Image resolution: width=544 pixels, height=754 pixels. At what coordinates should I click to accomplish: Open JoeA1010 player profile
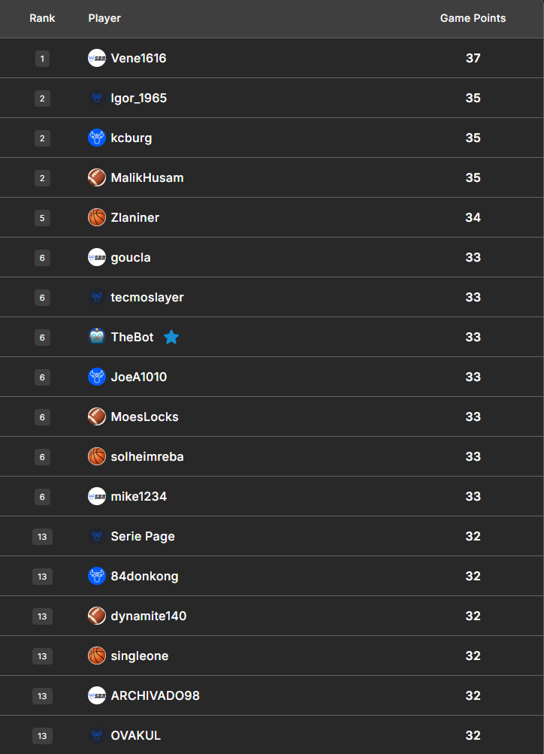coord(139,377)
